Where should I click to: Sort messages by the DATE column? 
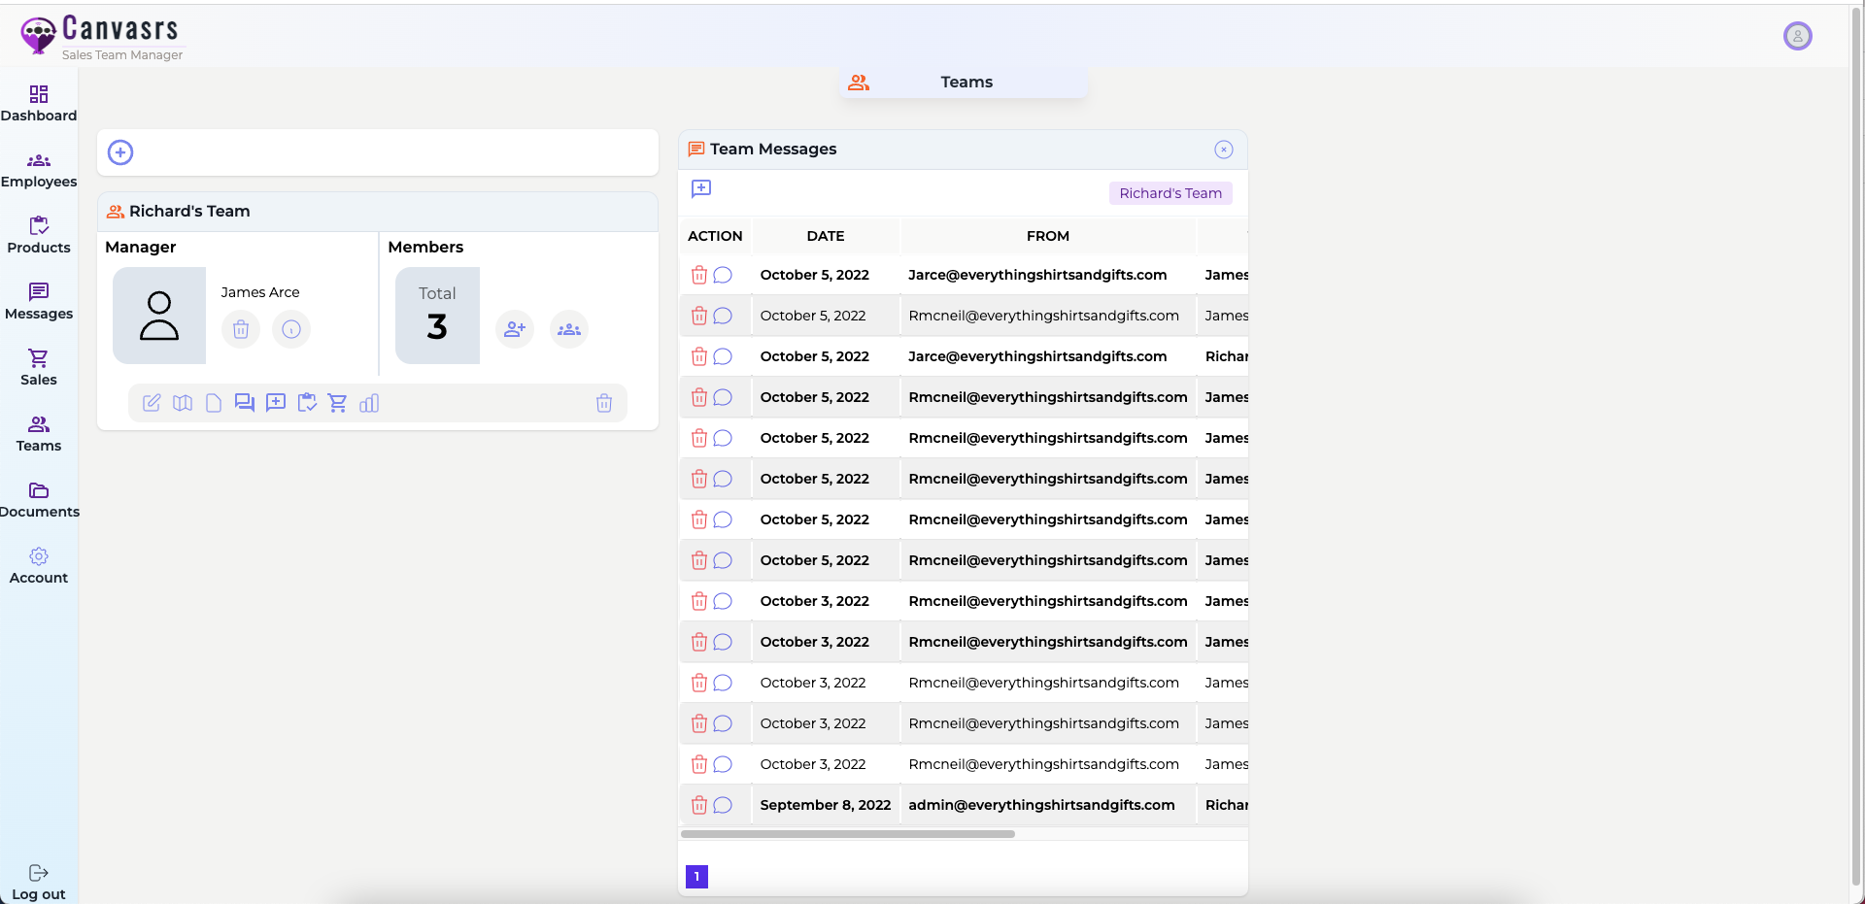pyautogui.click(x=826, y=236)
